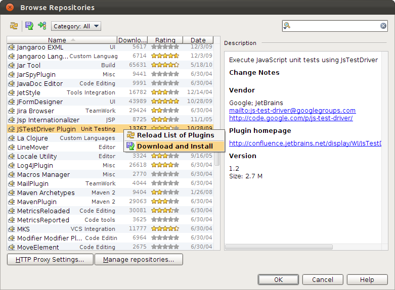Click the search magnifier icon
The width and height of the screenshot is (395, 290).
pyautogui.click(x=287, y=26)
